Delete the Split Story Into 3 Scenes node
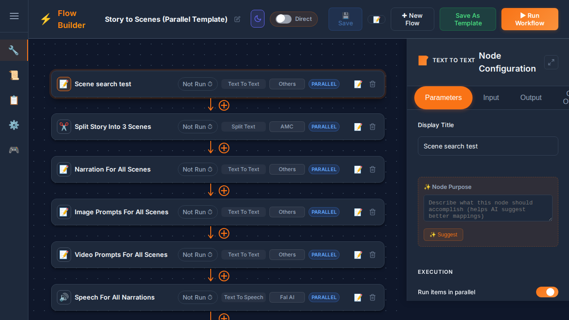Screen dimensions: 569x320 click(x=373, y=127)
